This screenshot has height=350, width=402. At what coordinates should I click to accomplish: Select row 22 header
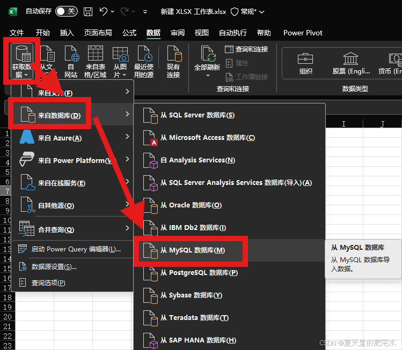click(x=8, y=336)
